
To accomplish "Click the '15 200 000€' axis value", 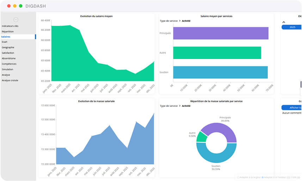I will 48,164.
